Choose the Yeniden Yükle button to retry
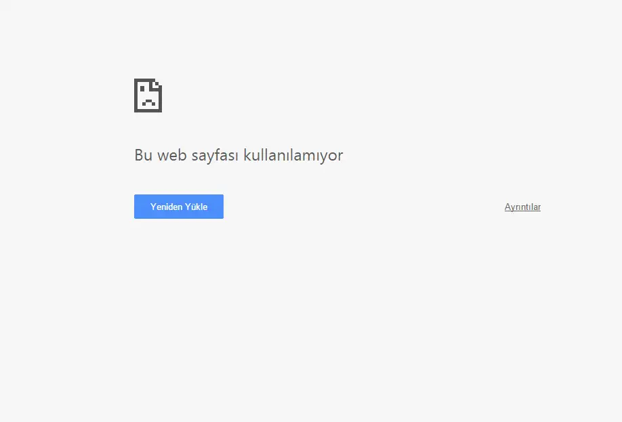The image size is (622, 422). [179, 207]
